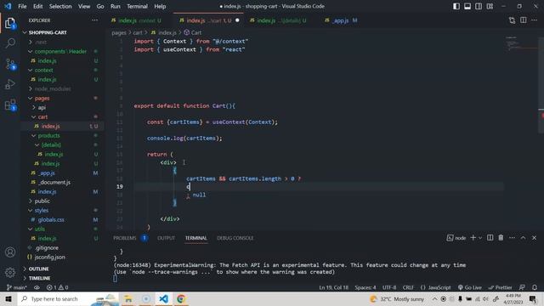Viewport: 544px width, 306px height.
Task: Split the terminal
Action: tap(490, 238)
